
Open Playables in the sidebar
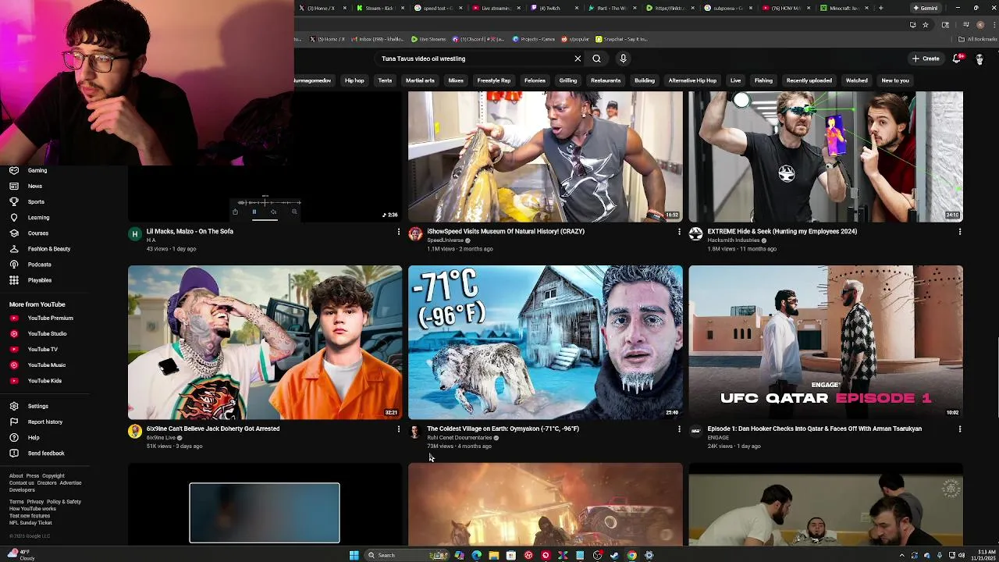pos(39,279)
